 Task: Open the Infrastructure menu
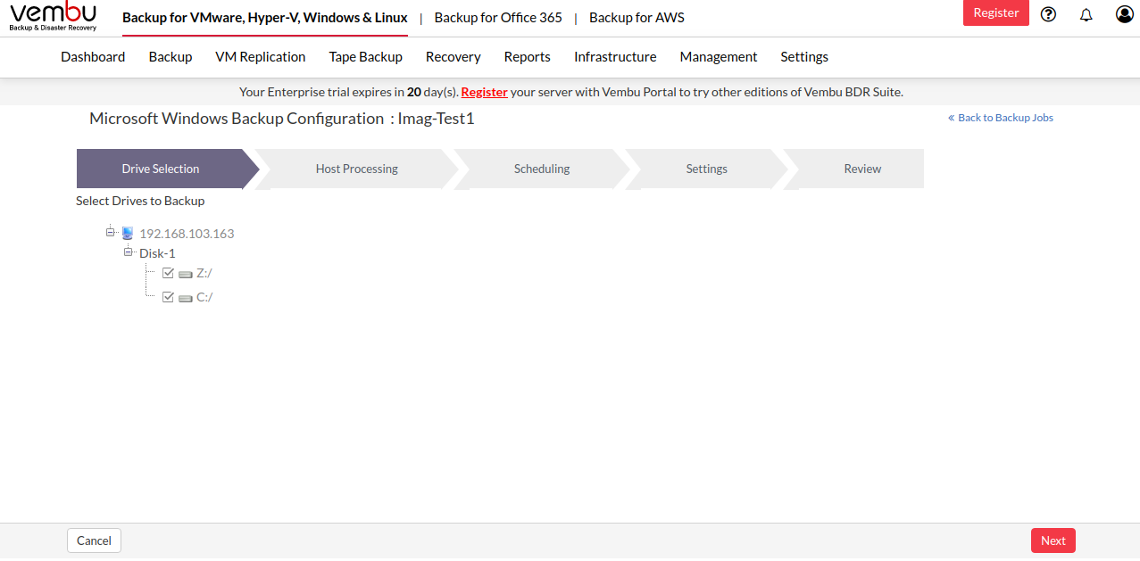[x=615, y=57]
